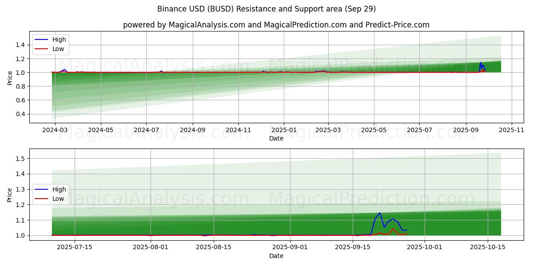Click the Date axis label under bottom chart

coord(276,256)
